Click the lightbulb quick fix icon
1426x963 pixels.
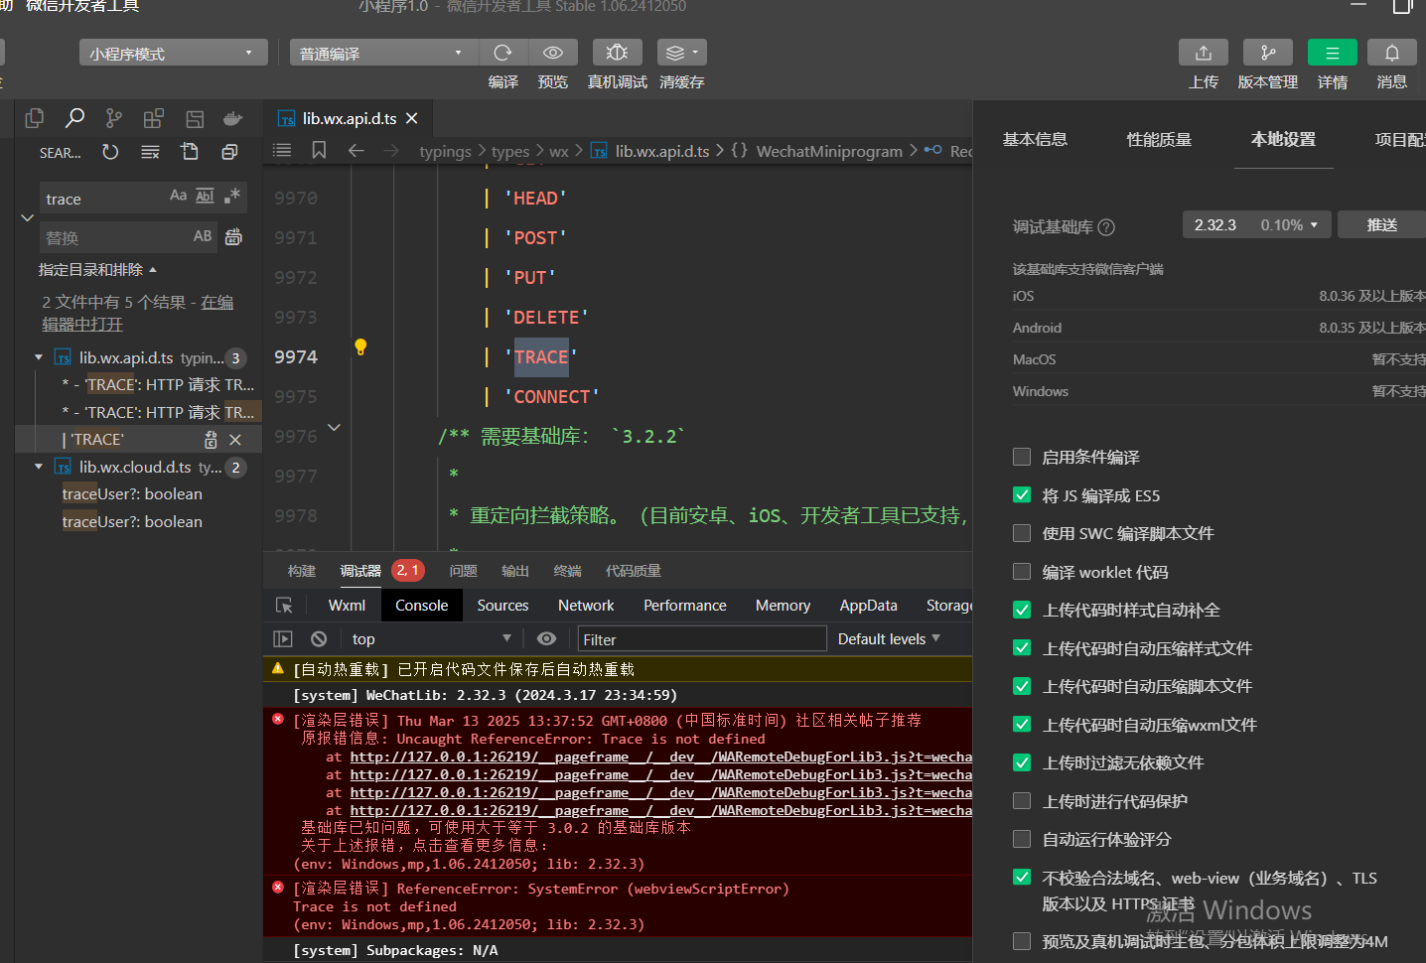(360, 346)
